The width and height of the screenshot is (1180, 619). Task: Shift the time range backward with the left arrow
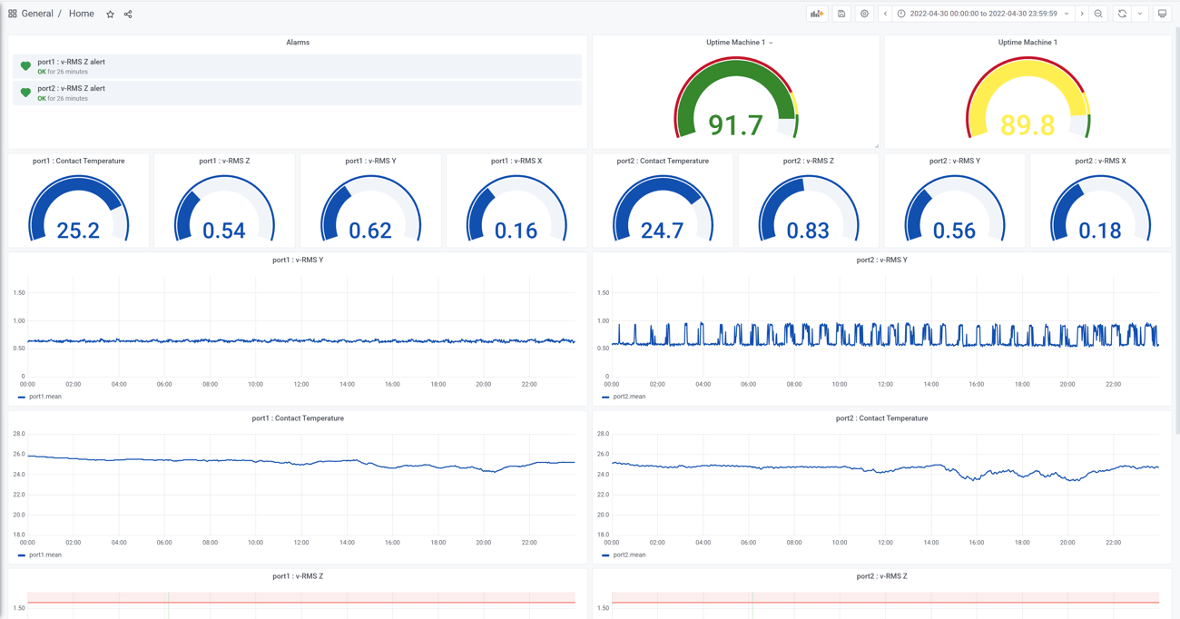pos(885,14)
